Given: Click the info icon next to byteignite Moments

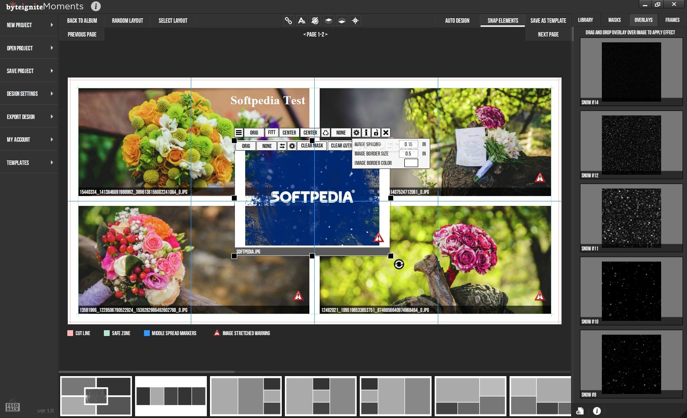Looking at the screenshot, I should (96, 6).
